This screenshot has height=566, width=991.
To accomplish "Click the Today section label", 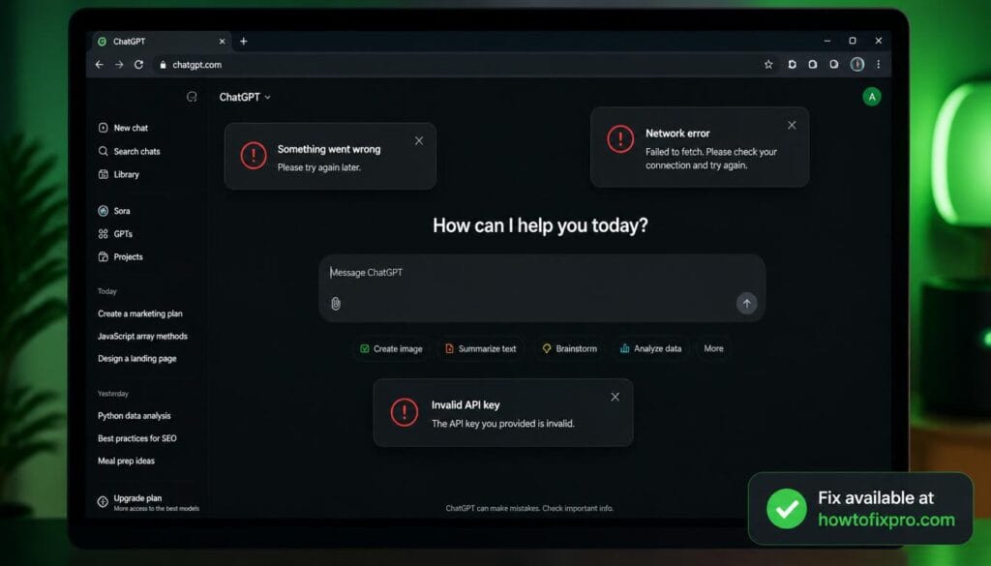I will pyautogui.click(x=107, y=292).
